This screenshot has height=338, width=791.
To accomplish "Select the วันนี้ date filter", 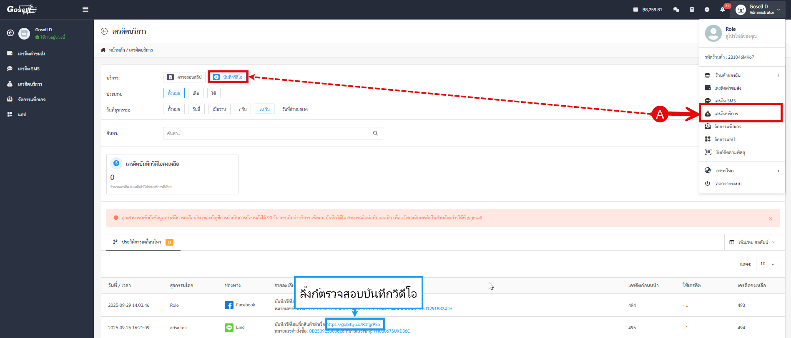I will 196,109.
